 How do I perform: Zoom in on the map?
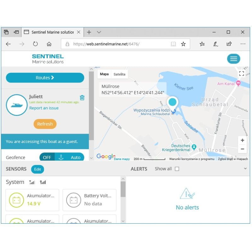(242, 140)
